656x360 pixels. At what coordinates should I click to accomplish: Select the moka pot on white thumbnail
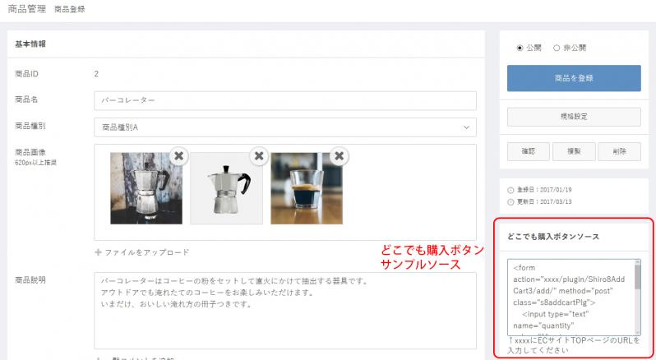[226, 188]
